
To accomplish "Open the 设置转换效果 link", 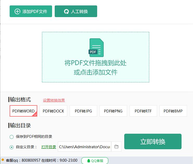I will 54,100.
